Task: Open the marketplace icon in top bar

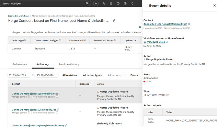Action: click(x=111, y=4)
